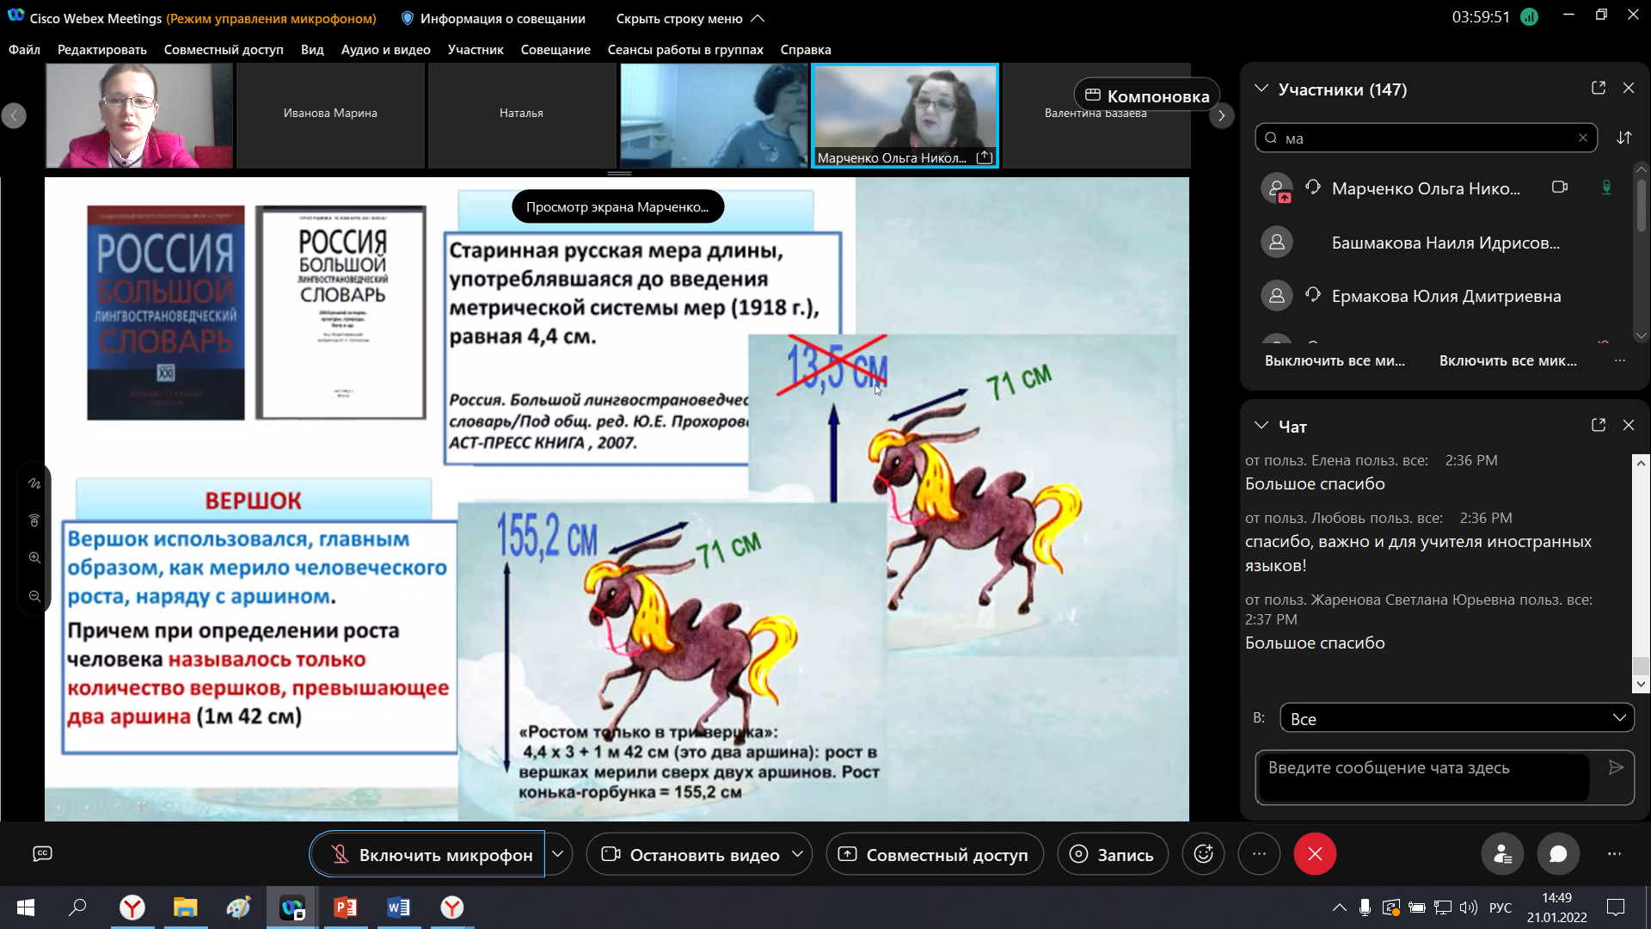Open the closed captions icon
The width and height of the screenshot is (1651, 929).
[42, 853]
